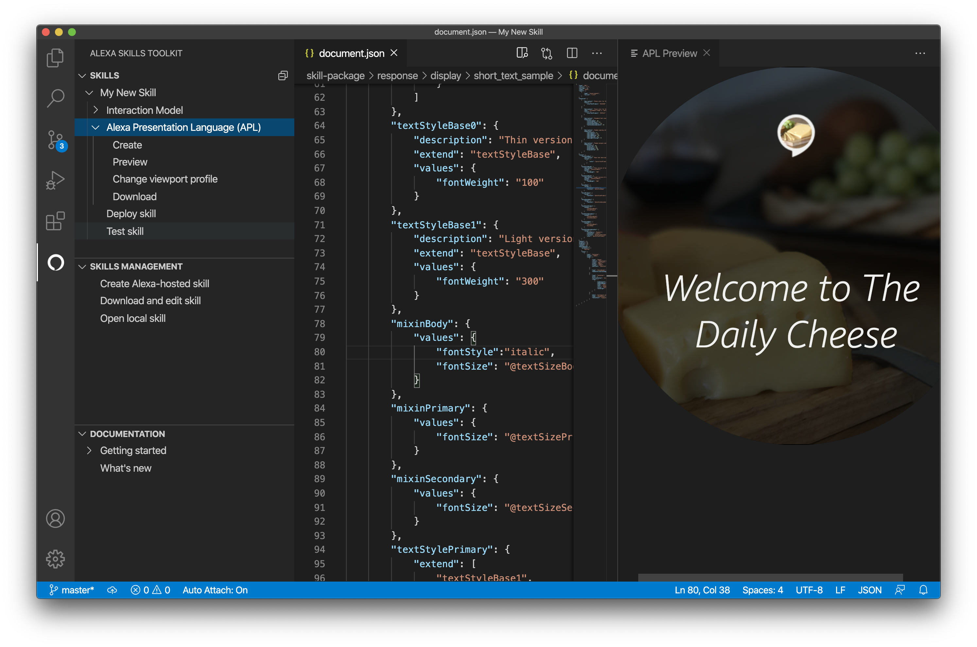Image resolution: width=977 pixels, height=647 pixels.
Task: Open the Search view
Action: 55,98
